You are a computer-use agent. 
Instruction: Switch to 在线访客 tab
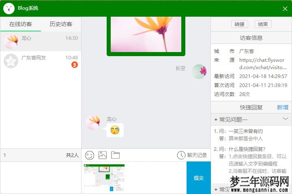point(21,24)
